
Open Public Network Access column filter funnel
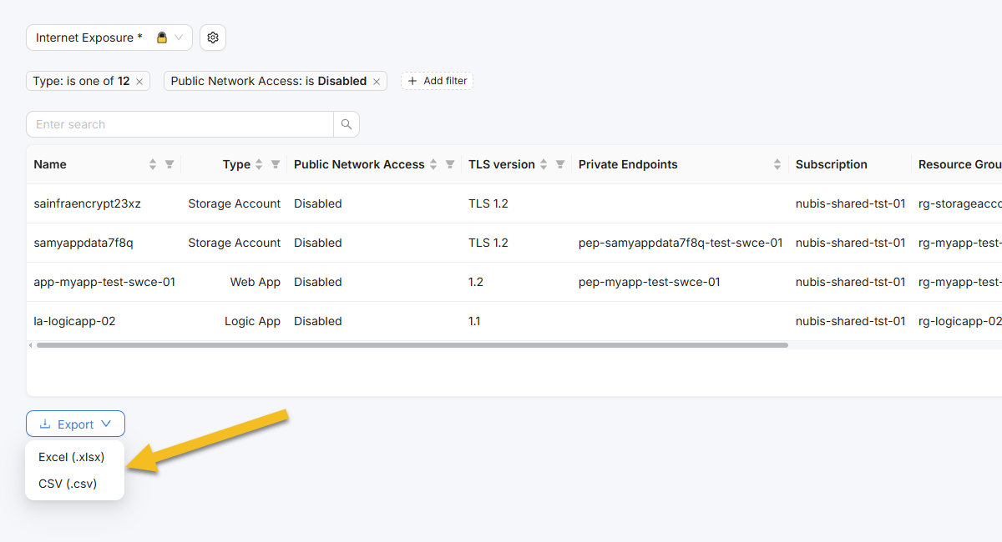click(x=450, y=164)
